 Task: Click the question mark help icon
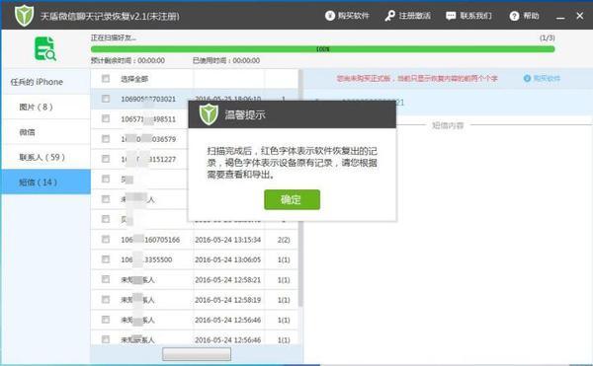click(514, 16)
